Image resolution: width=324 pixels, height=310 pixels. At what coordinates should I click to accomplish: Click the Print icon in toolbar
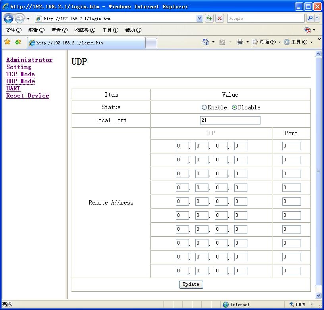click(240, 42)
